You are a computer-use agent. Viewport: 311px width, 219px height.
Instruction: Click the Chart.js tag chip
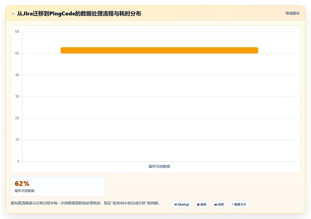pos(182,204)
